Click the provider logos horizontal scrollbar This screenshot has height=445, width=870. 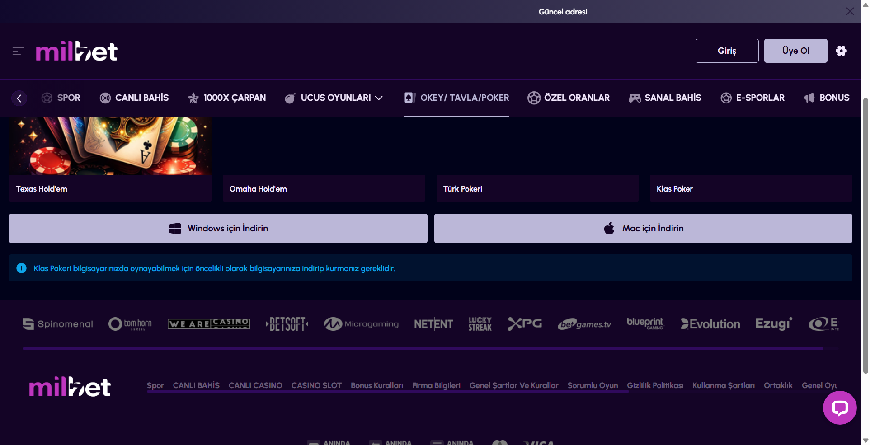[x=423, y=348]
